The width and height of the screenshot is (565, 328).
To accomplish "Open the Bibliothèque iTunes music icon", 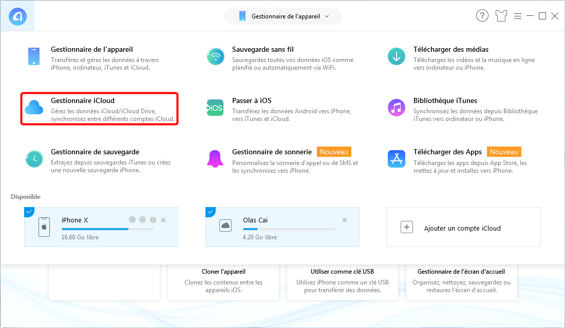I will pos(396,108).
